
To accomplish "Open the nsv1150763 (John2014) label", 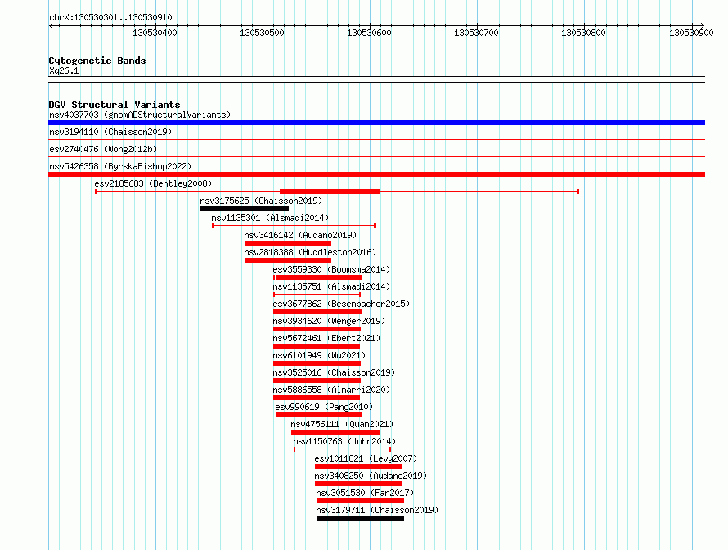I will tap(344, 441).
